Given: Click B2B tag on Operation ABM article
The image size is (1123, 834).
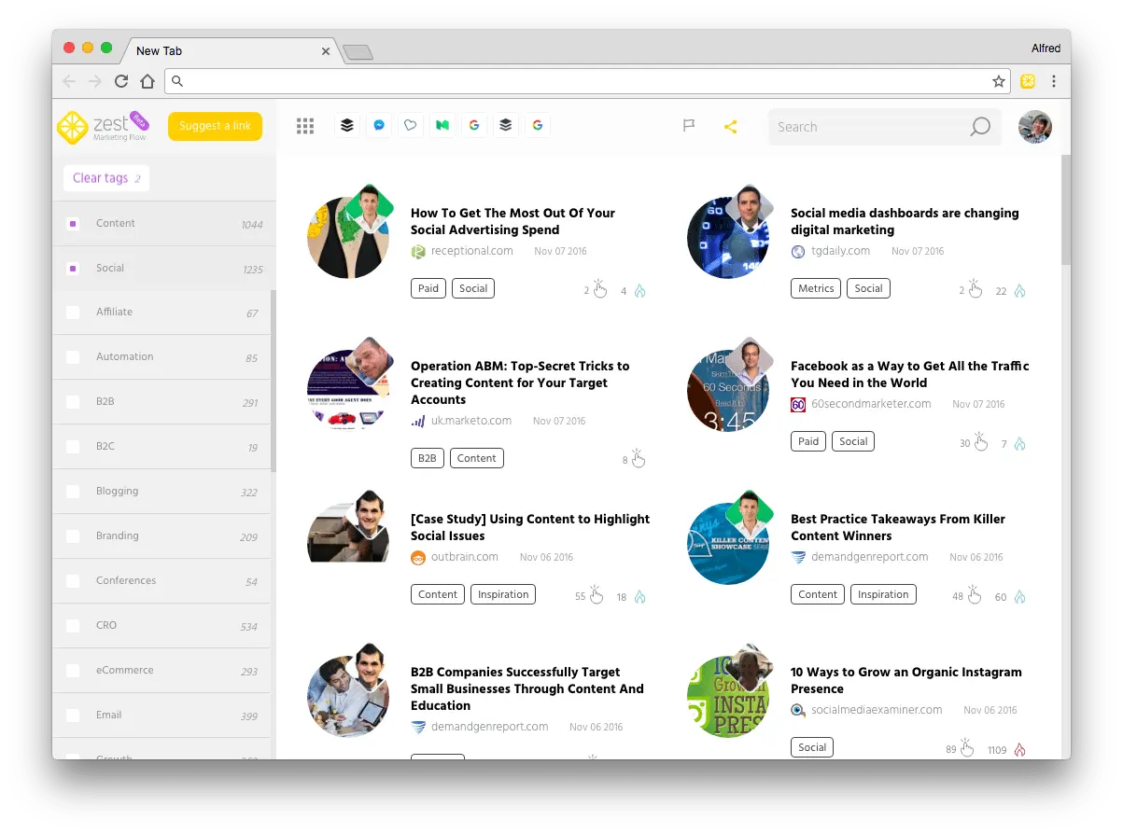Looking at the screenshot, I should pyautogui.click(x=427, y=458).
